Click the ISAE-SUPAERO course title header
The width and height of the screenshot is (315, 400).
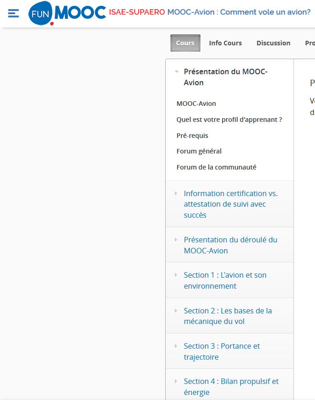point(210,12)
